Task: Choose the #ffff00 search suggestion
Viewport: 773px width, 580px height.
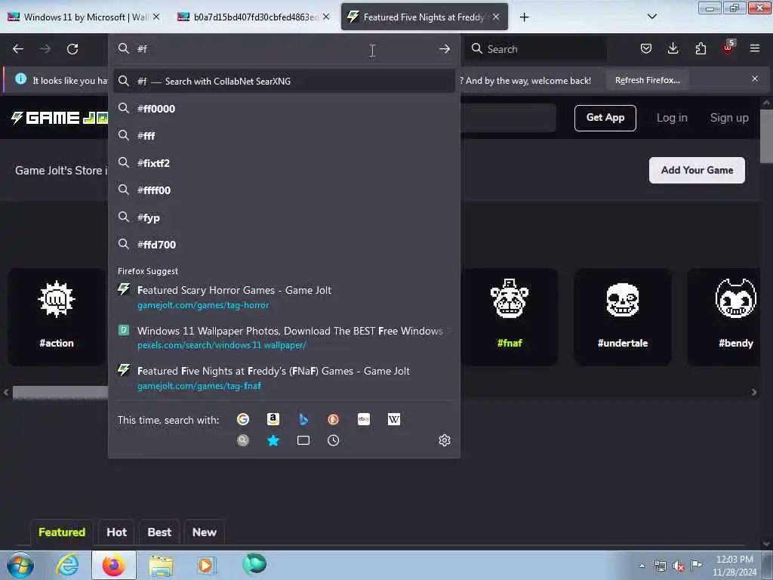Action: 284,190
